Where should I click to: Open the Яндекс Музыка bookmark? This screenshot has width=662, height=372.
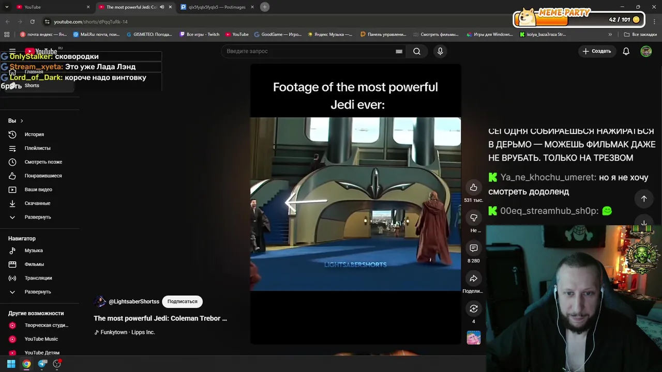click(x=329, y=35)
